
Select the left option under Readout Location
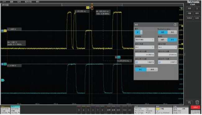pyautogui.click(x=163, y=32)
